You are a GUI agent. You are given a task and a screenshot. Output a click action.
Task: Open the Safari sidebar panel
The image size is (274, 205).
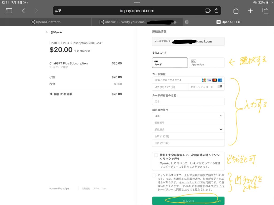9,11
